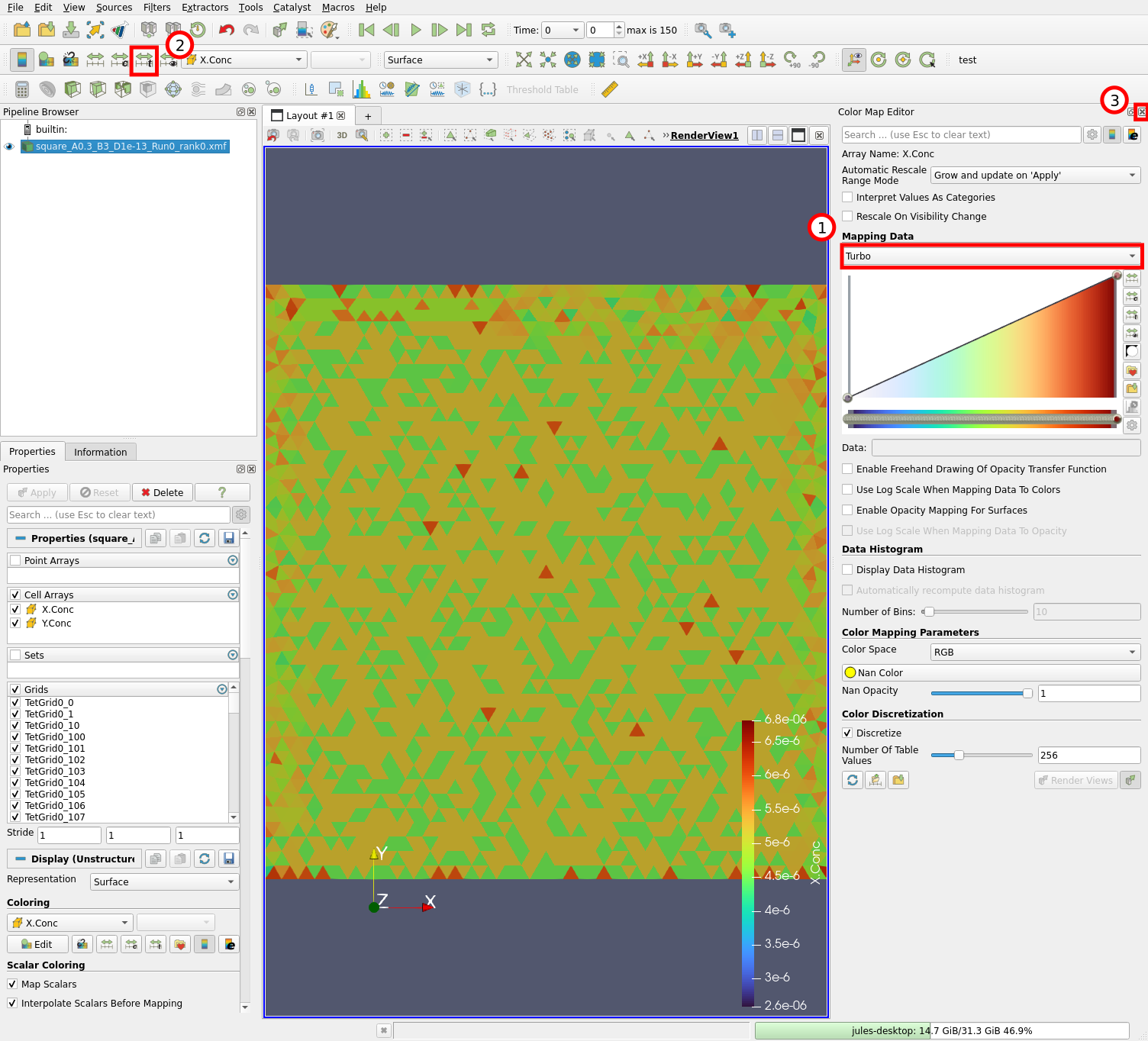Toggle orientation axes visibility icon
Viewport: 1148px width, 1041px height.
tap(854, 60)
